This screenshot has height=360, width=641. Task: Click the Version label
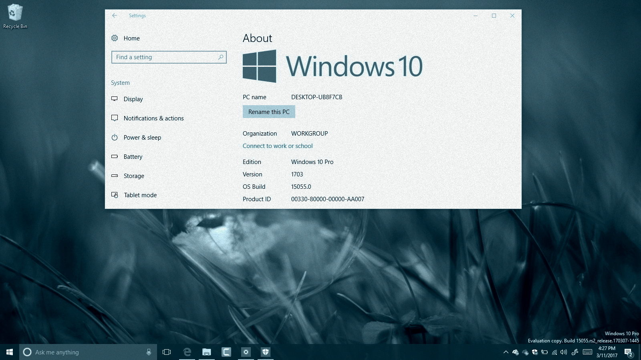click(252, 174)
